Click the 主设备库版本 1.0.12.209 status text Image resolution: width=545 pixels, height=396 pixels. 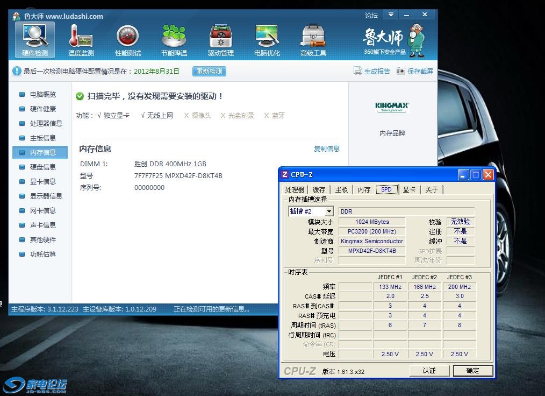(x=119, y=309)
